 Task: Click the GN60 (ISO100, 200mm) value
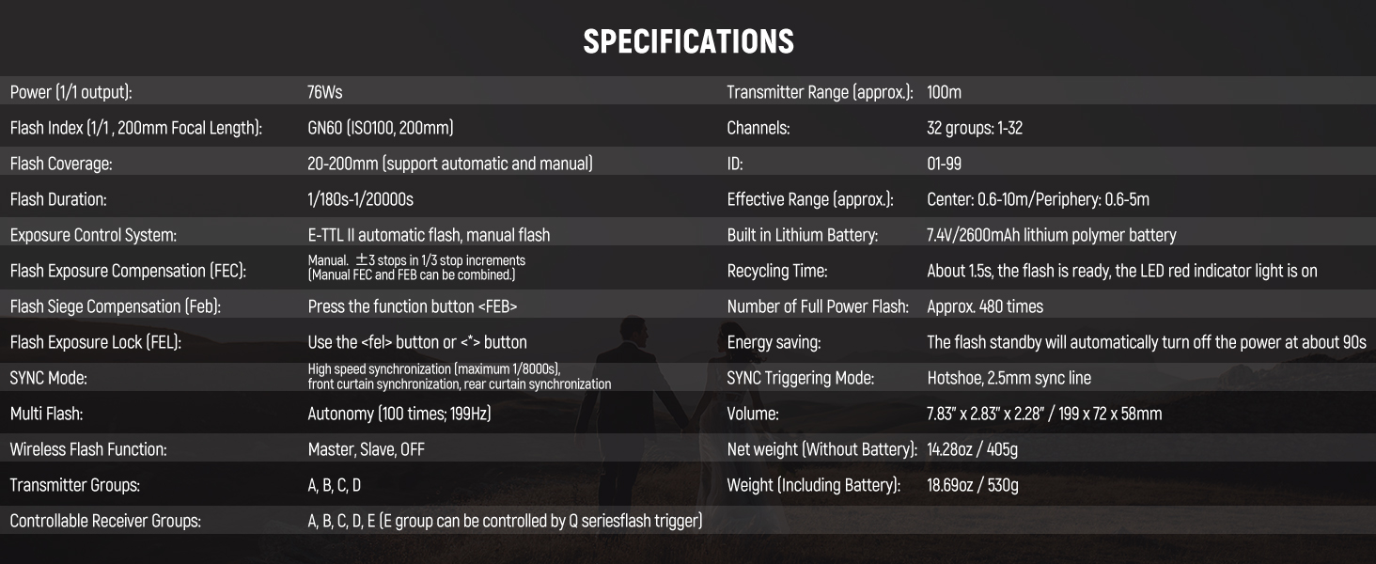pos(380,128)
